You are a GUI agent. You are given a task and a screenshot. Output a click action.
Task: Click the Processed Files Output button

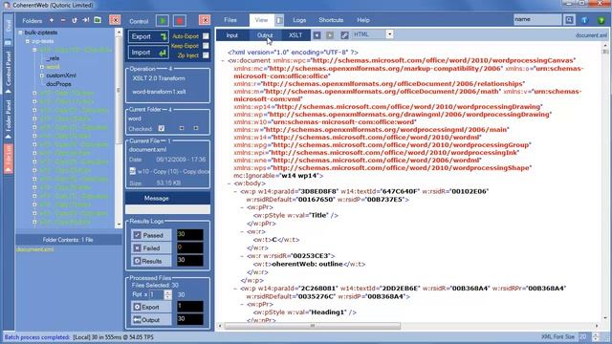click(x=151, y=320)
